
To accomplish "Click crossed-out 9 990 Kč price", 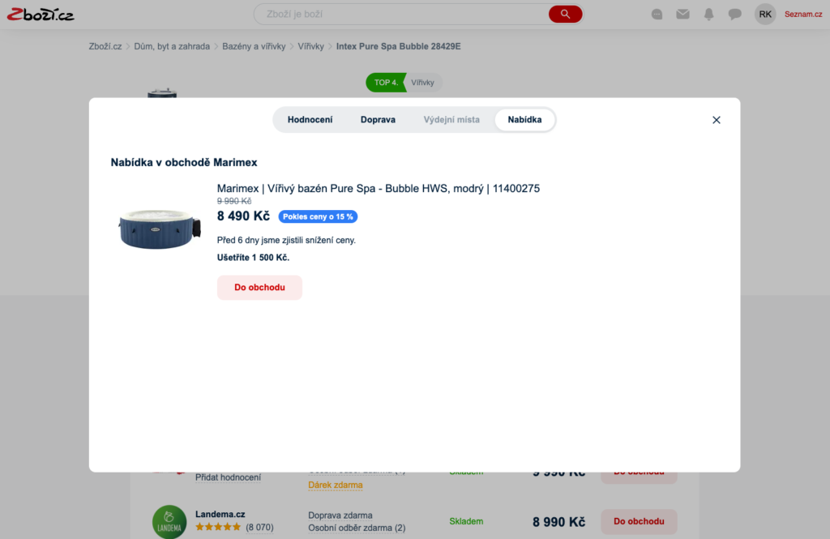I will pos(234,201).
